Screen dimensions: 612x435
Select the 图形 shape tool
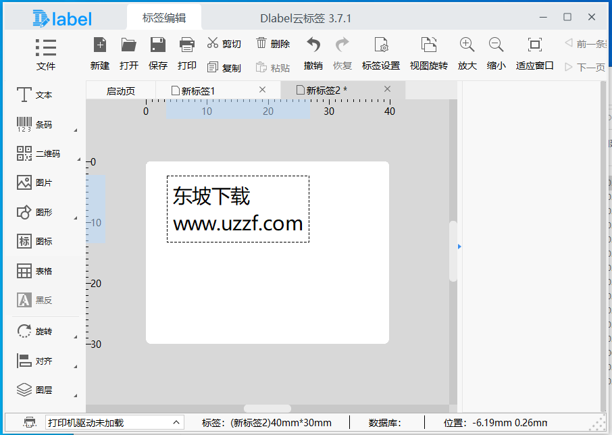(x=34, y=212)
